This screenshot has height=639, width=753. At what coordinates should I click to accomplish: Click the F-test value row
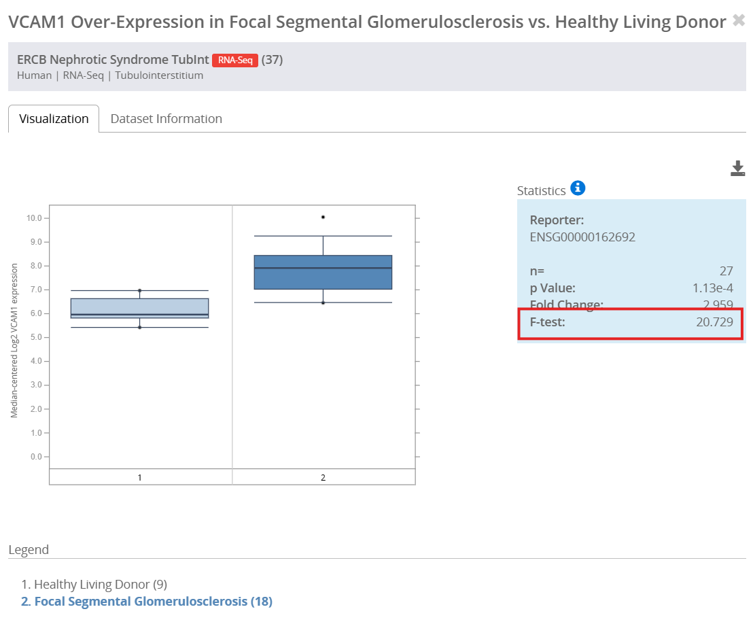coord(631,322)
